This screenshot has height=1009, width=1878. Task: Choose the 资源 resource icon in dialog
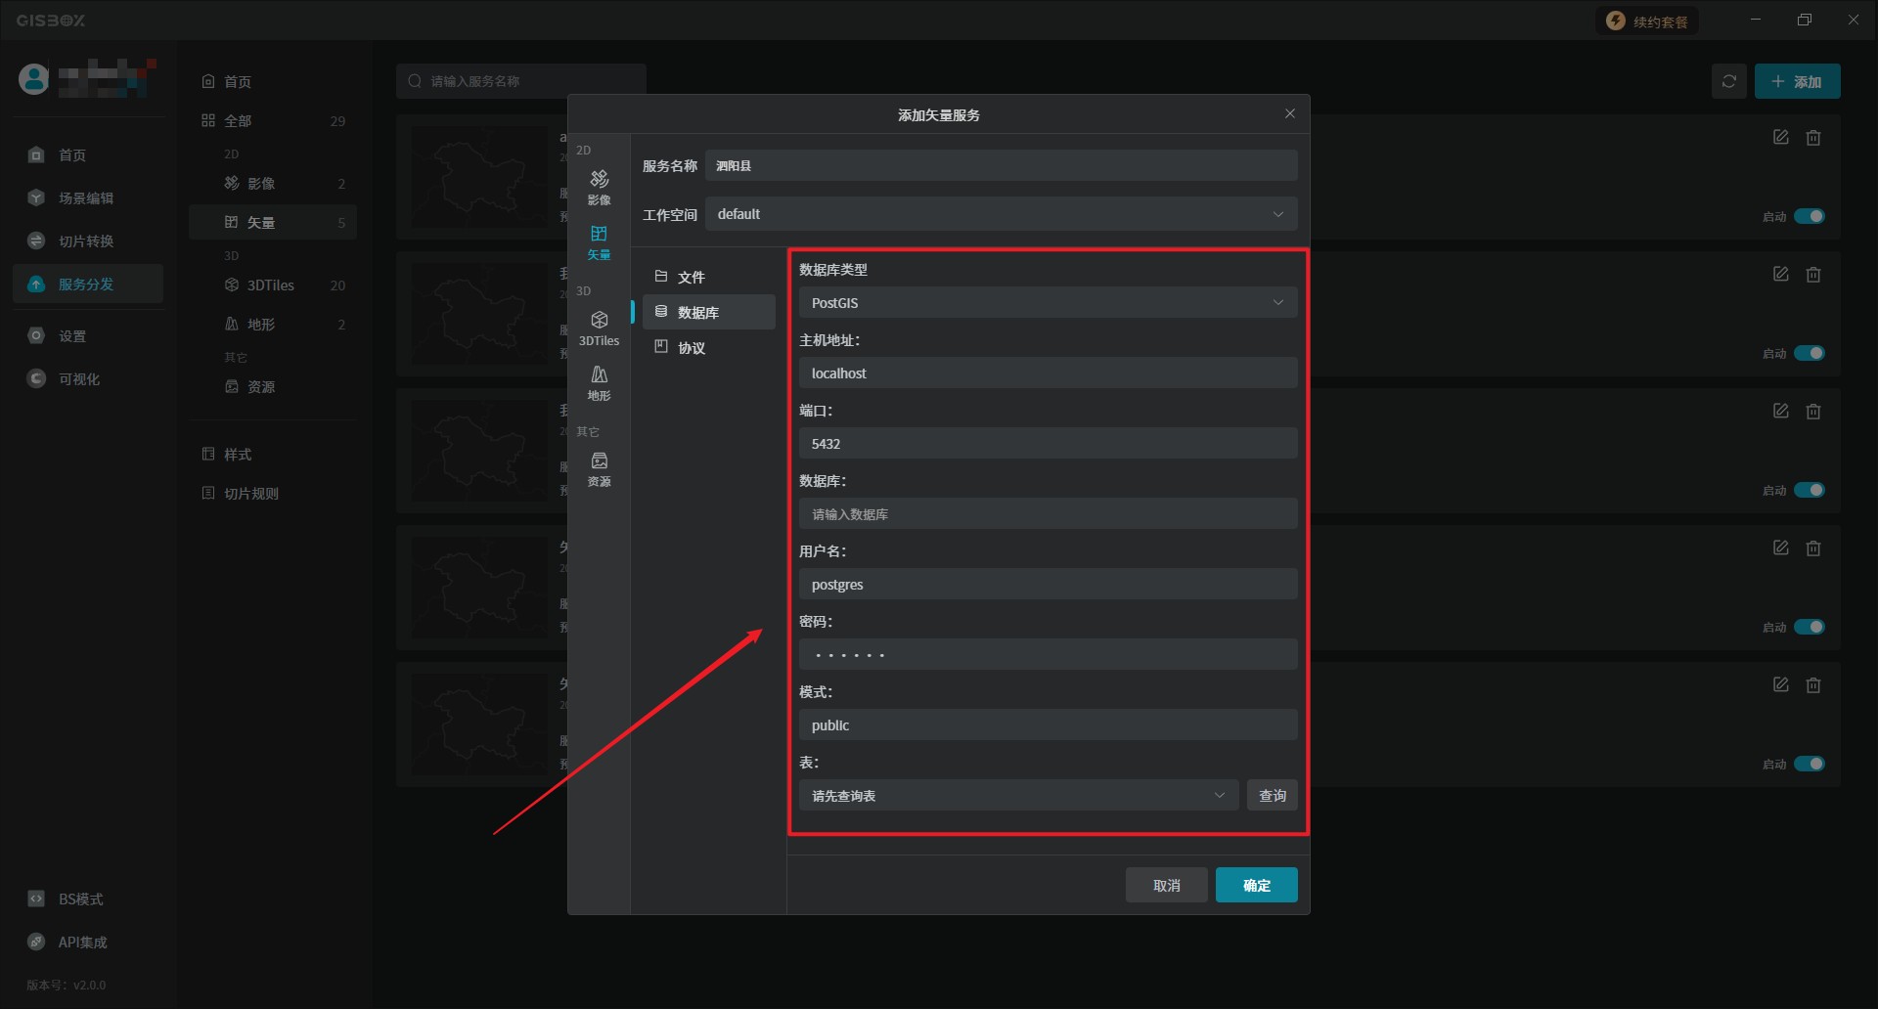(599, 468)
